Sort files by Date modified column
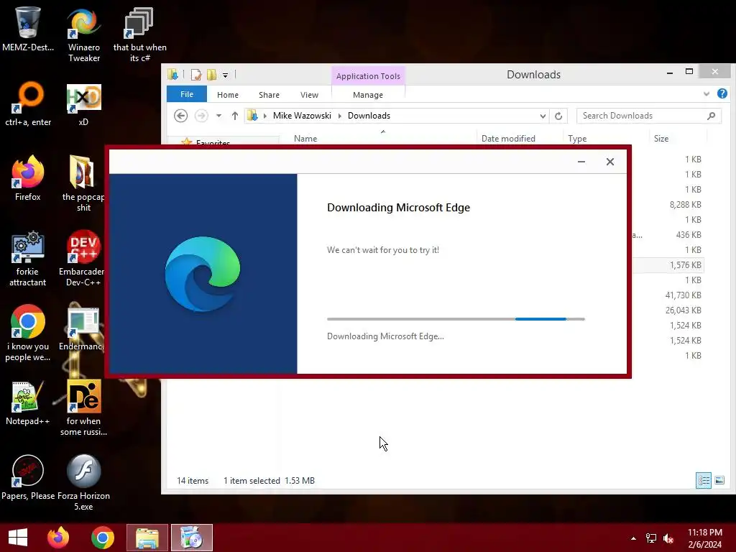 click(508, 139)
